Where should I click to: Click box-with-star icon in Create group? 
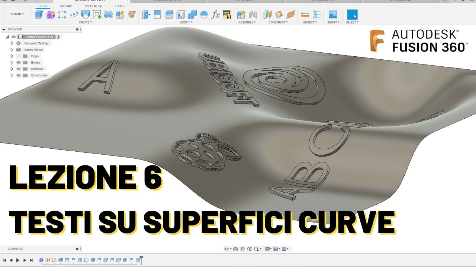(120, 14)
